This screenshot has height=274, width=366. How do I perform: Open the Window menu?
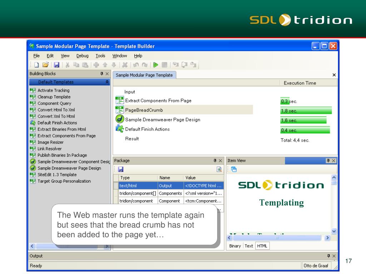point(120,56)
